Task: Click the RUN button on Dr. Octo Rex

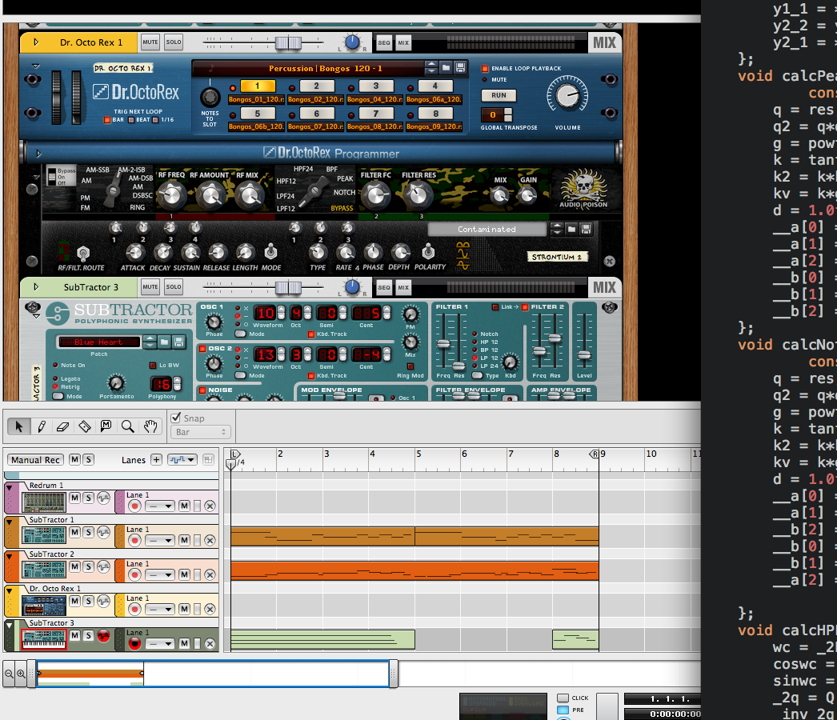Action: point(499,95)
